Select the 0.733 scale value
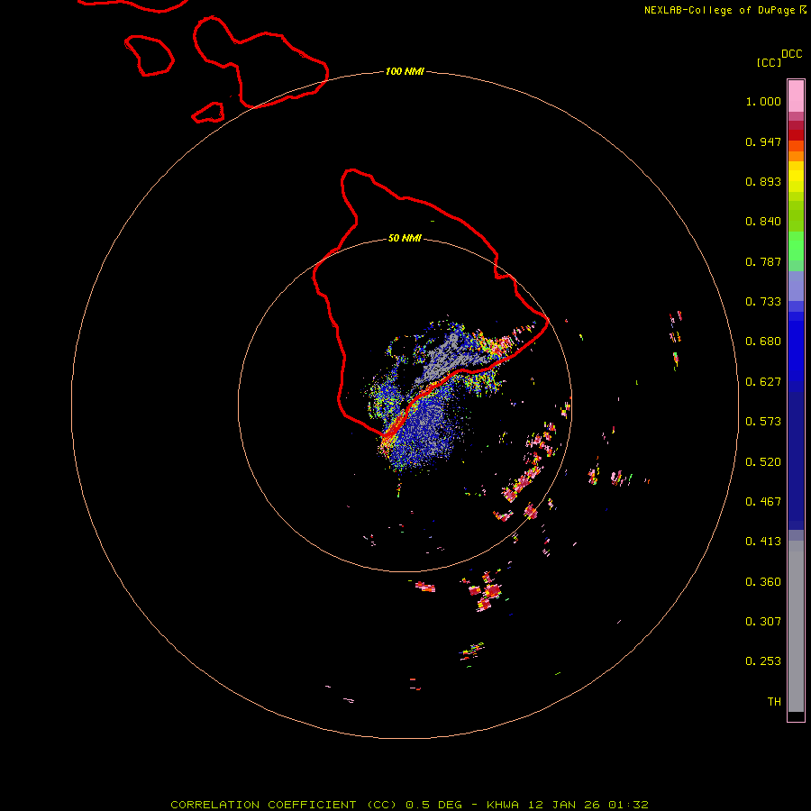The width and height of the screenshot is (811, 811). pyautogui.click(x=763, y=302)
